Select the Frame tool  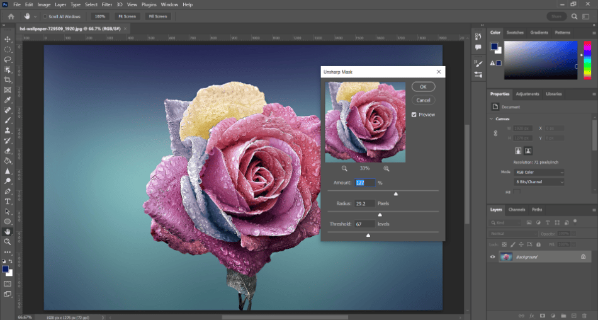[x=8, y=90]
